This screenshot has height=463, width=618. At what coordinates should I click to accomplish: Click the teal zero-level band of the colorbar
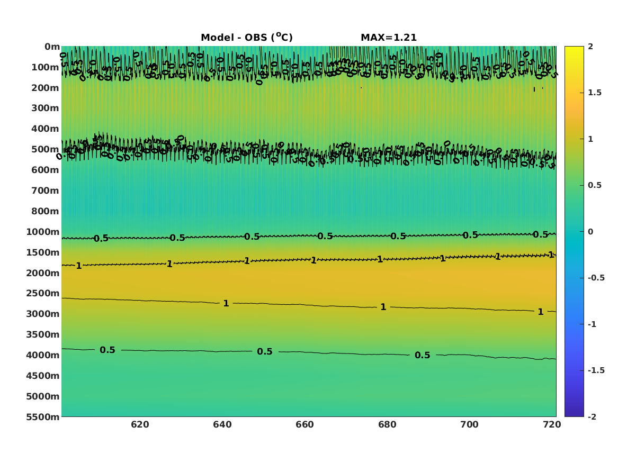574,232
